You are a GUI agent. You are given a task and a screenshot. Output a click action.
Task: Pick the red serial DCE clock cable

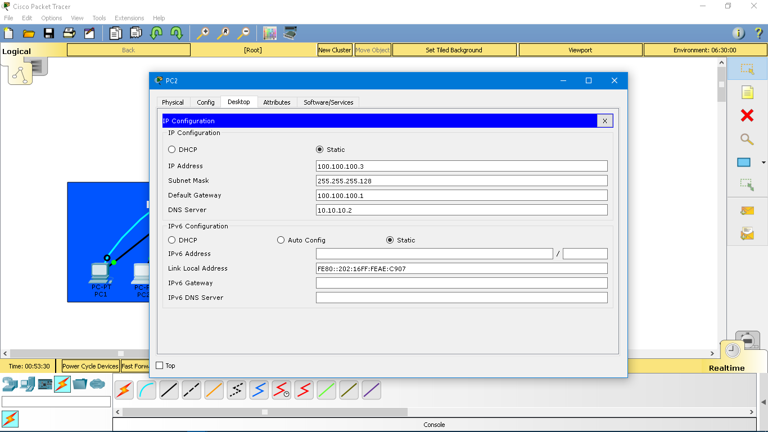(282, 390)
